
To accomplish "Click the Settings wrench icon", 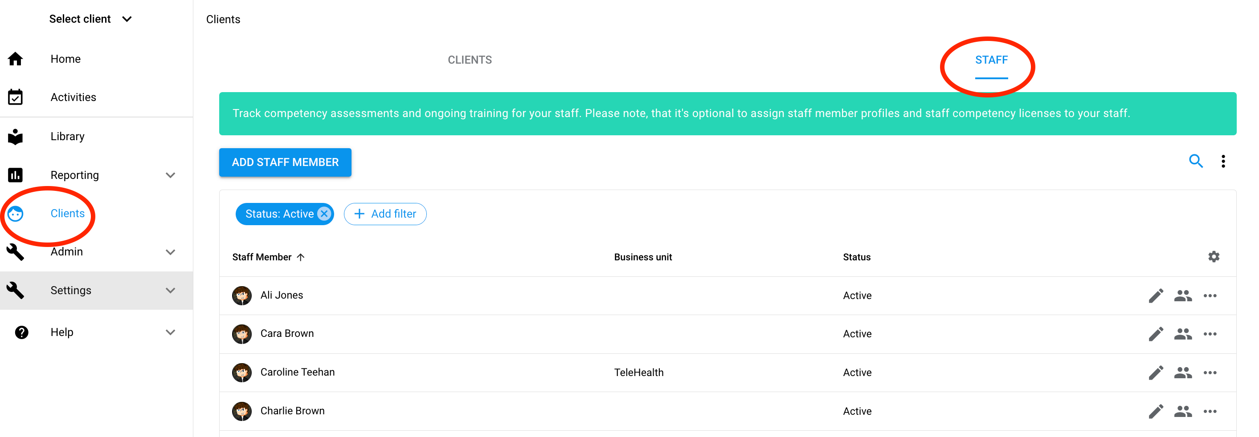I will tap(15, 290).
